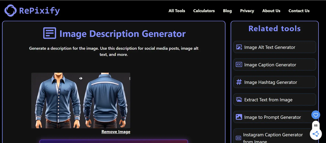Click the Extract Text from Image icon

pyautogui.click(x=239, y=100)
